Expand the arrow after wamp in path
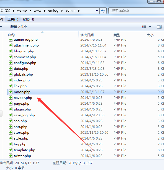Viewport: 164px width, 170px height. (x=30, y=11)
